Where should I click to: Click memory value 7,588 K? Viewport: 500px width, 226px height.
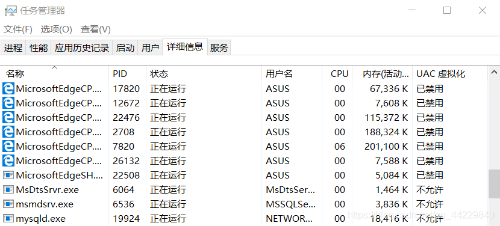click(x=392, y=160)
